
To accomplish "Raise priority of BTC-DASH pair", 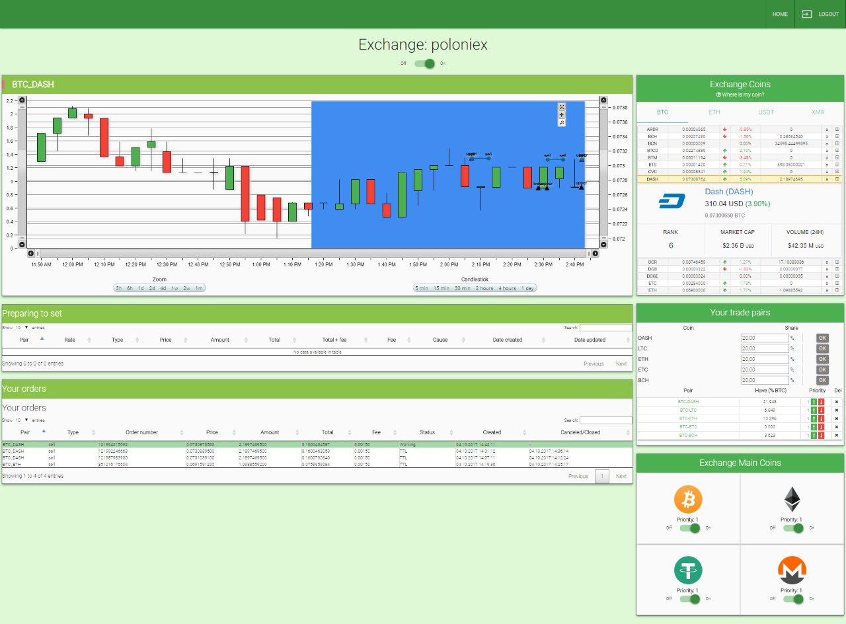I will 814,402.
